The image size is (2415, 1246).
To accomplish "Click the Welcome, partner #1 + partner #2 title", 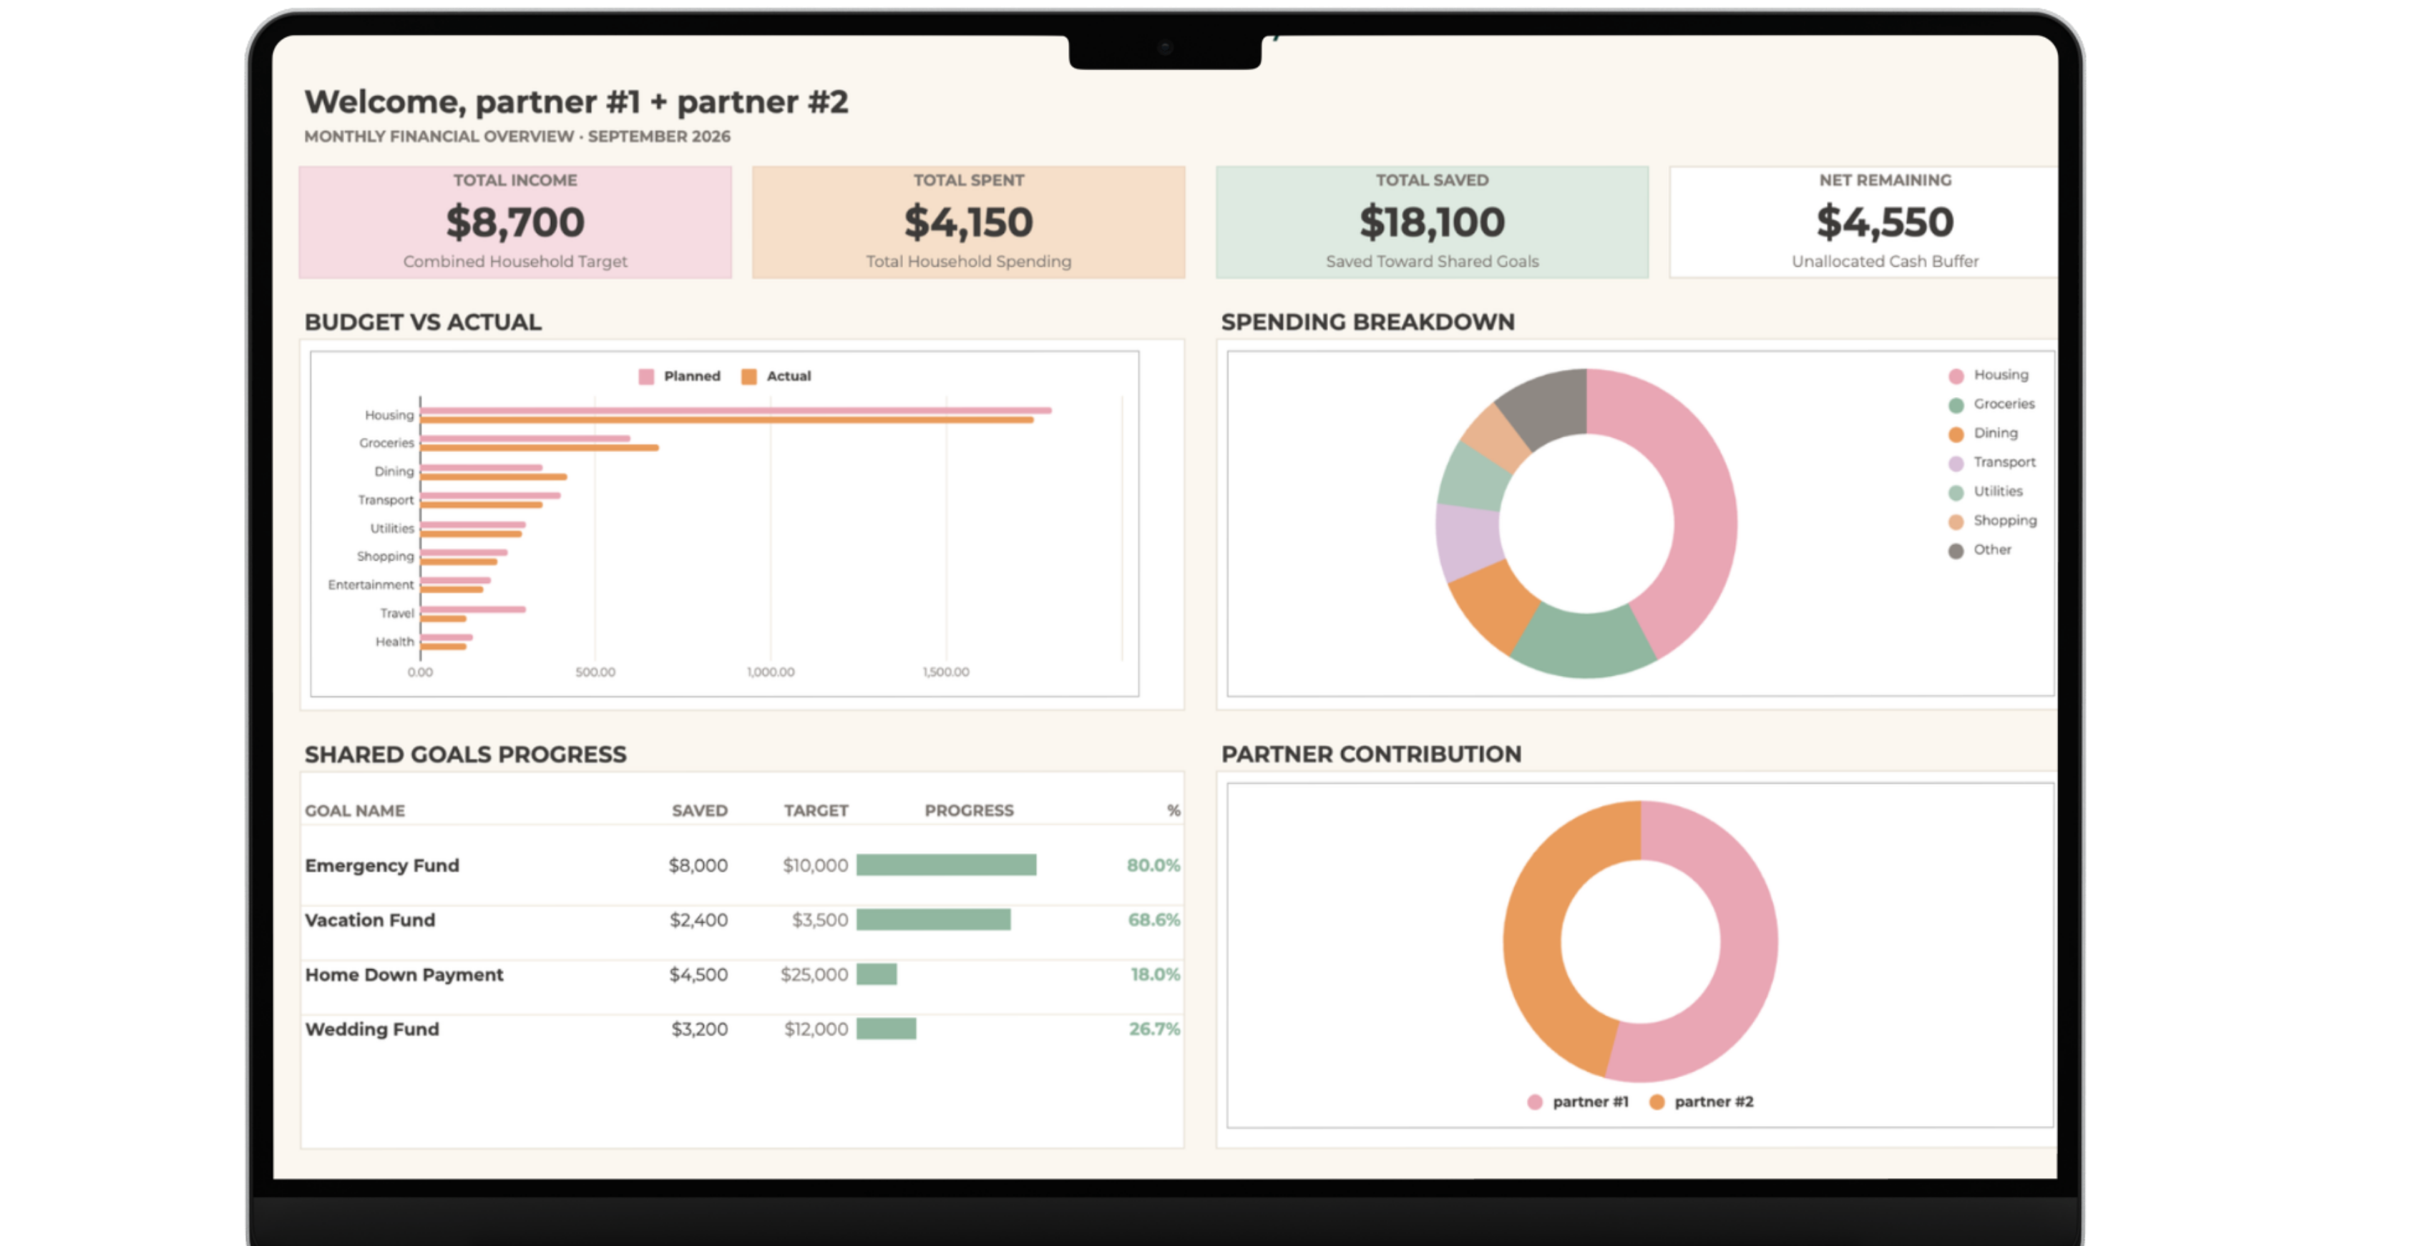I will (x=575, y=101).
